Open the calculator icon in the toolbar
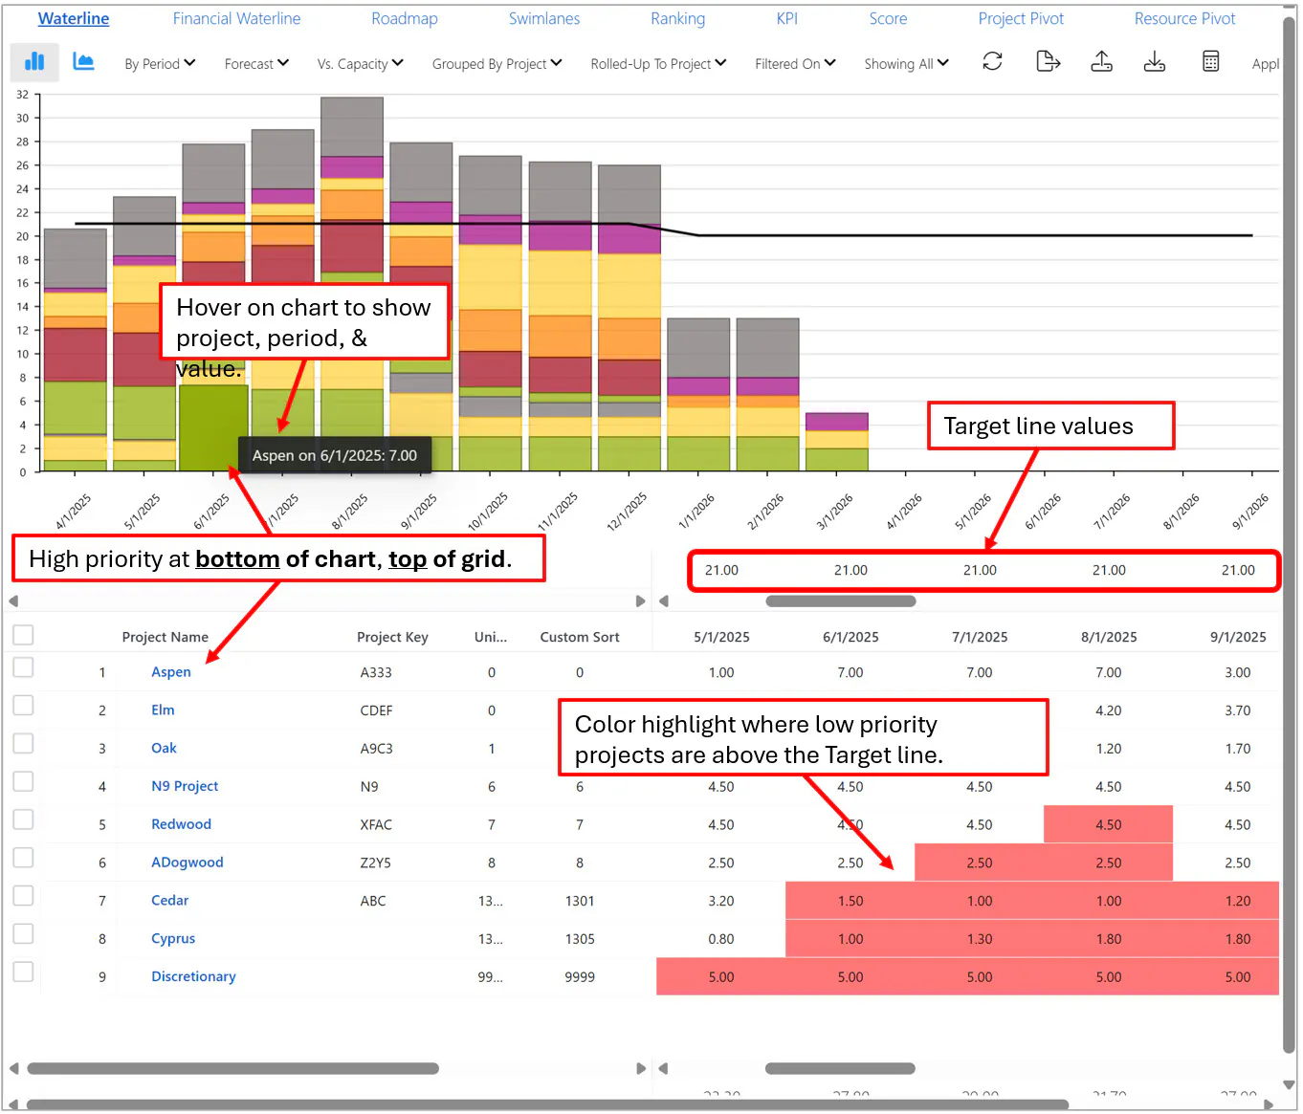The width and height of the screenshot is (1303, 1114). click(1210, 62)
